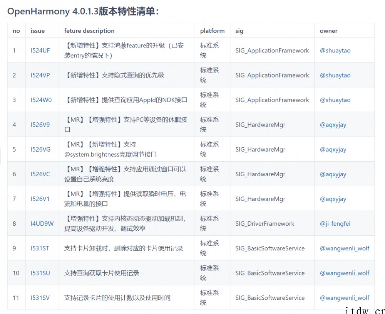
Task: Open issue link I524UF
Action: point(40,51)
